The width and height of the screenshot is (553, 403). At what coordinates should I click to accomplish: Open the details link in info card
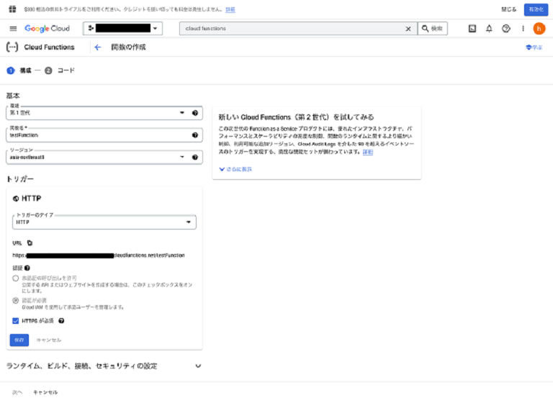368,152
